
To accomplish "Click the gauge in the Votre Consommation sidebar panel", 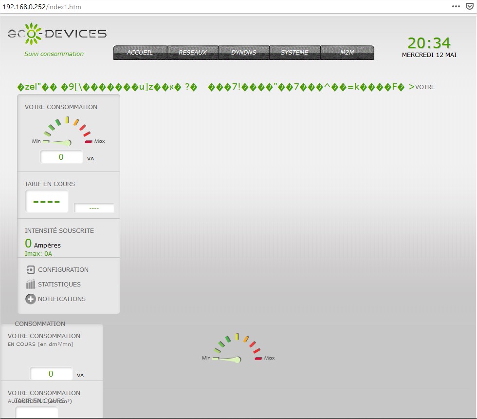I will pyautogui.click(x=68, y=132).
